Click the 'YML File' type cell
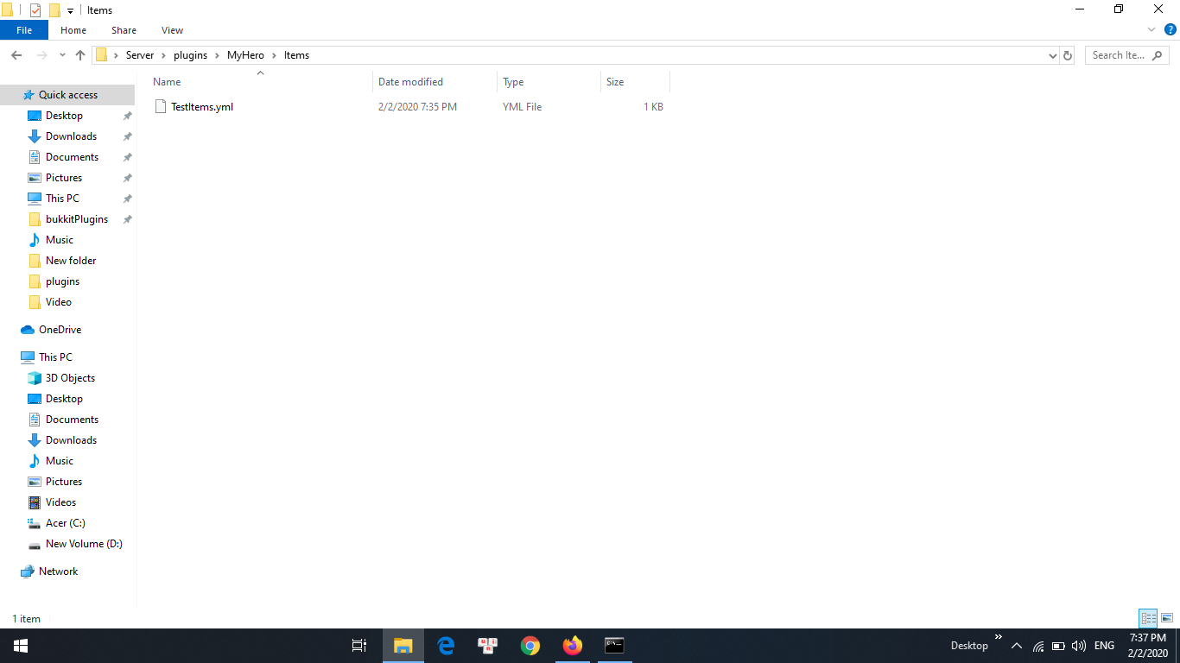This screenshot has width=1180, height=663. tap(522, 107)
